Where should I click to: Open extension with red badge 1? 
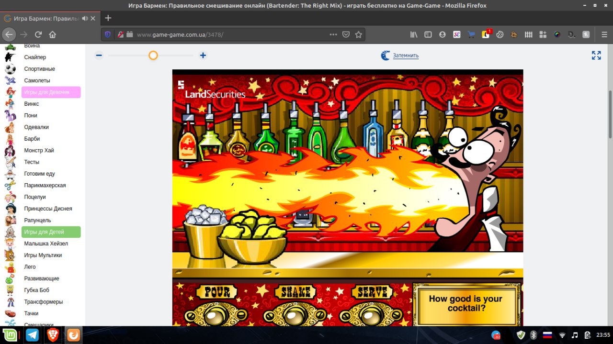(486, 34)
